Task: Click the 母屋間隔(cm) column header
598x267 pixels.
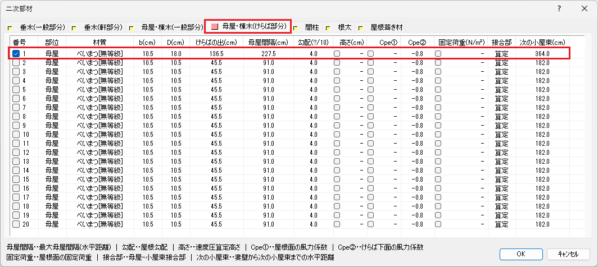Action: click(268, 42)
